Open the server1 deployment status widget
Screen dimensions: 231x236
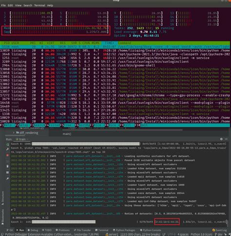pyautogui.click(x=111, y=235)
